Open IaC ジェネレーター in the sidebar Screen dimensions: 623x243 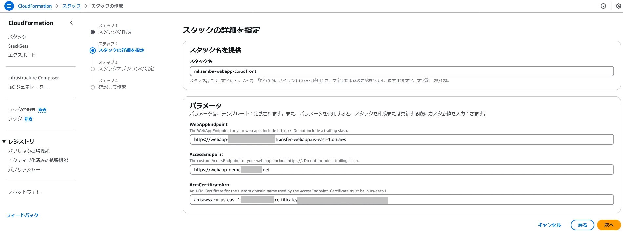pos(28,87)
